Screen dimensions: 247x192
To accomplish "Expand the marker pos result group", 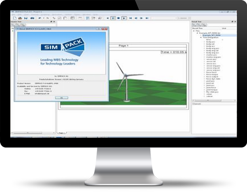I will pyautogui.click(x=204, y=55).
